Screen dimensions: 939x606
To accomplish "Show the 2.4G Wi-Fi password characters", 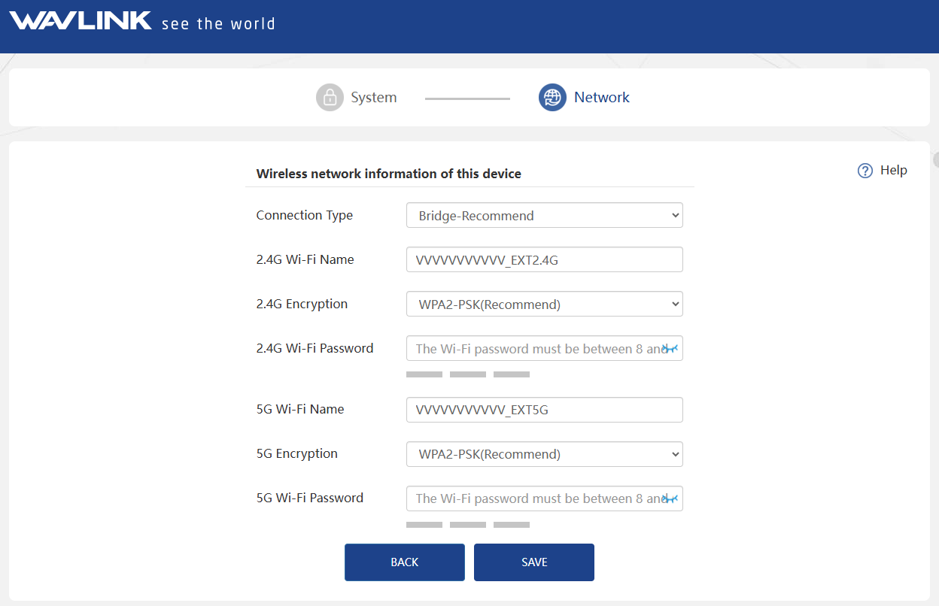I will [x=670, y=349].
